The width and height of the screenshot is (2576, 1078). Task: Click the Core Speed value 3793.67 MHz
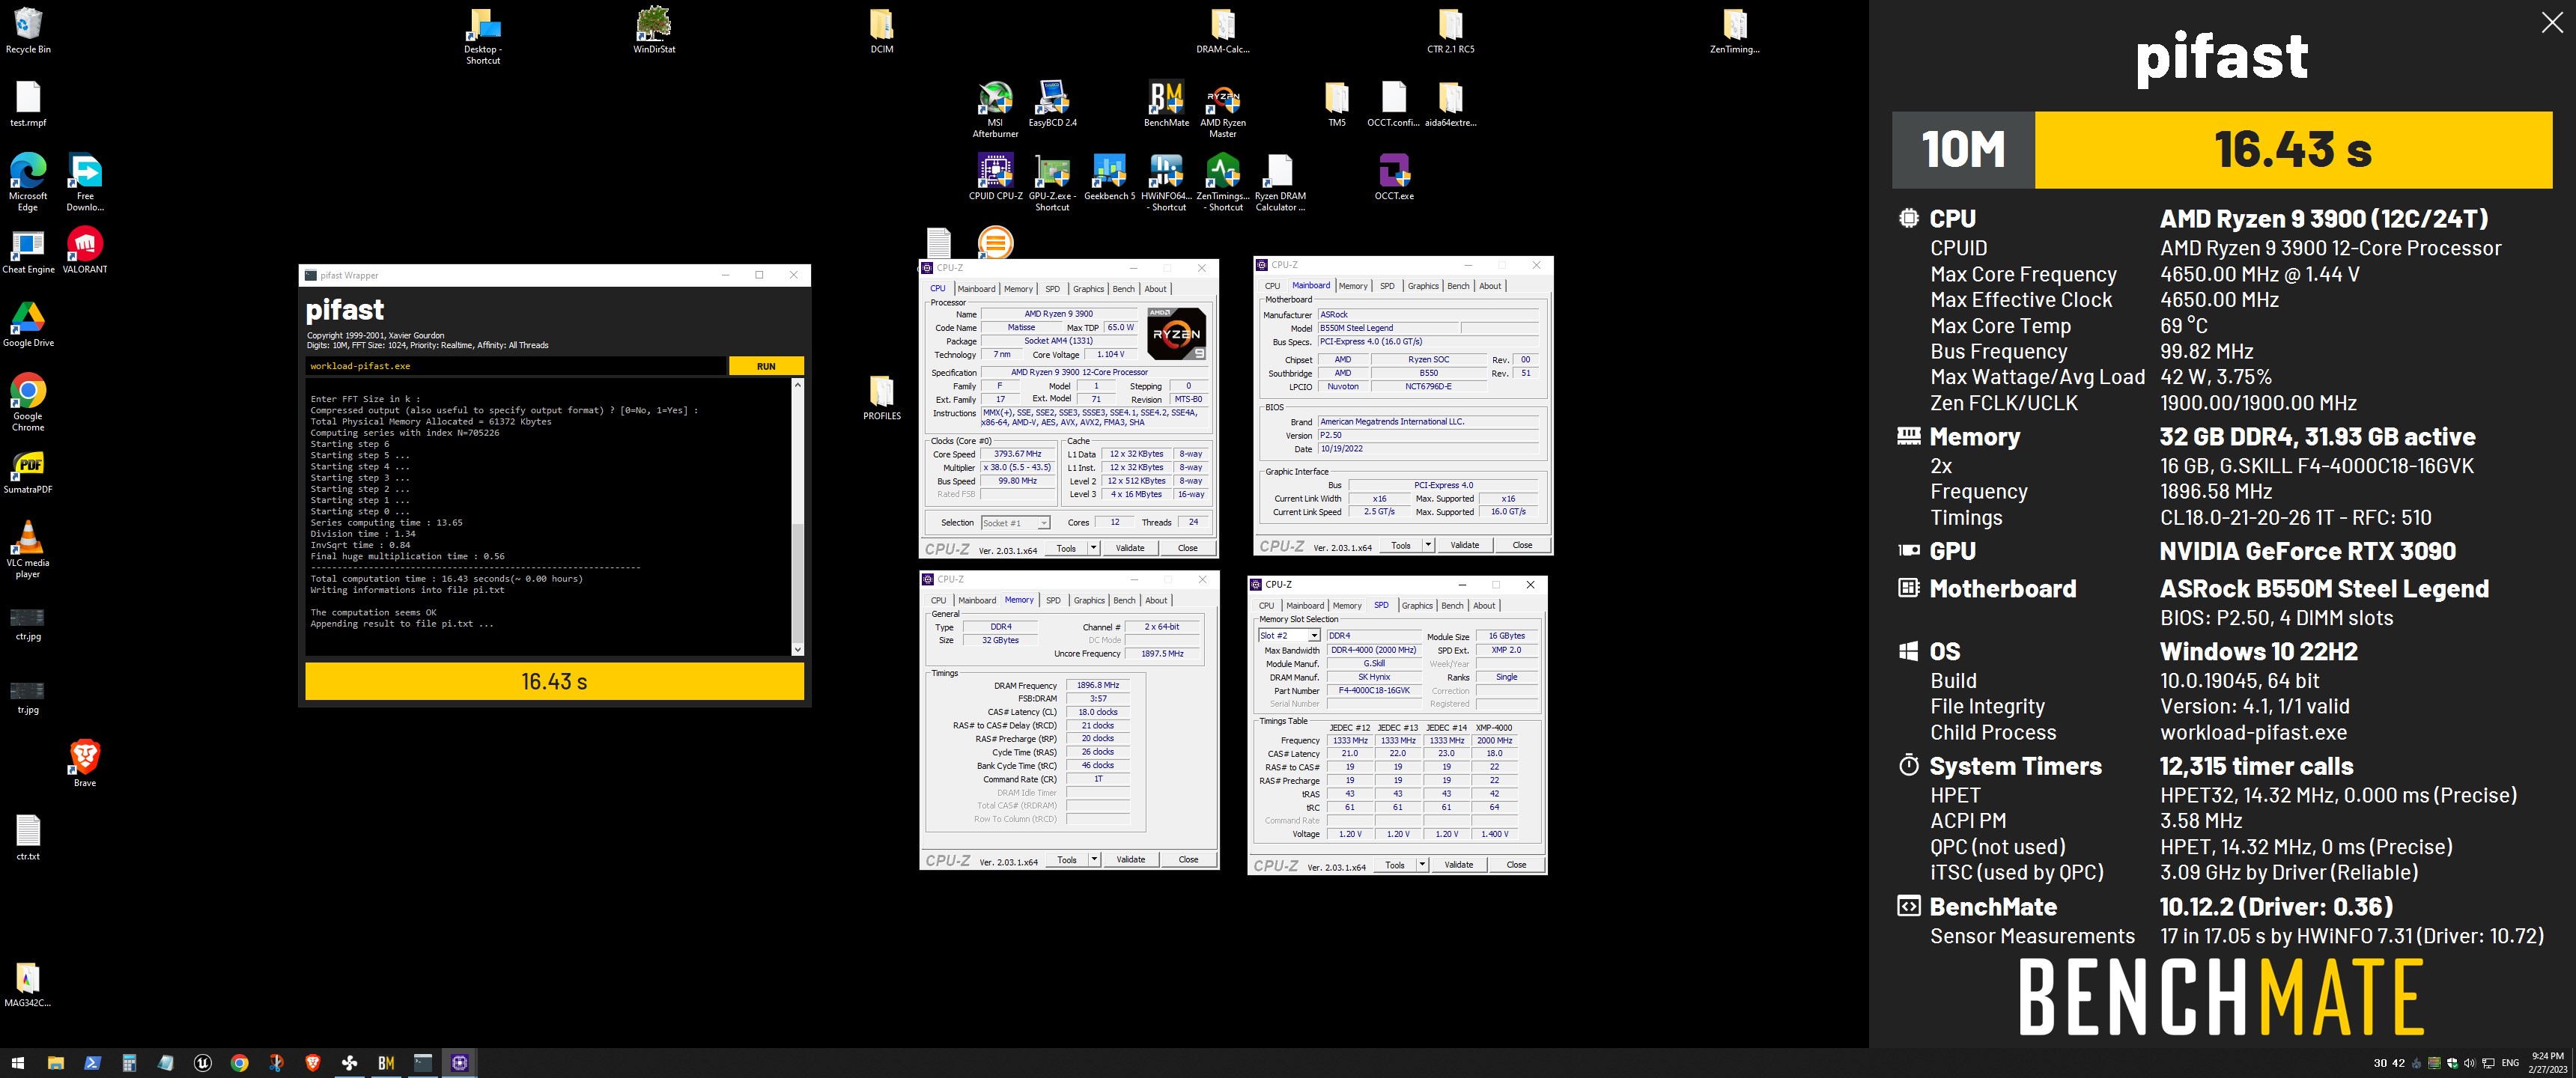(x=1017, y=454)
